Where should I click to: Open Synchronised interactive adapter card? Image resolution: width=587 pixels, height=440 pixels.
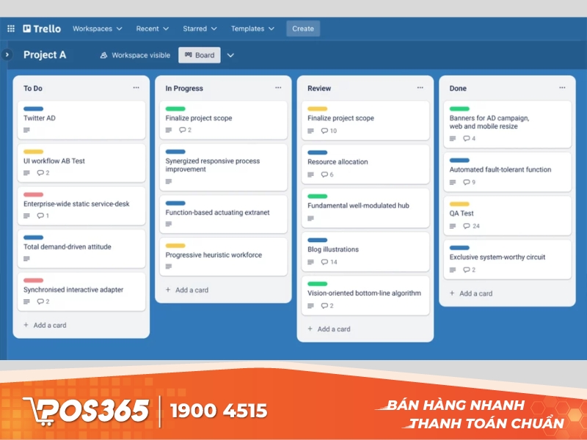tap(81, 292)
